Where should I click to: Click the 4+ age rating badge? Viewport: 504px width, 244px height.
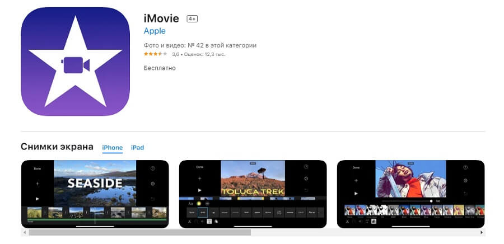click(x=192, y=19)
